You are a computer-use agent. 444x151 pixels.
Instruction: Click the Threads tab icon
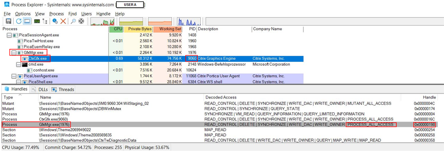point(54,89)
